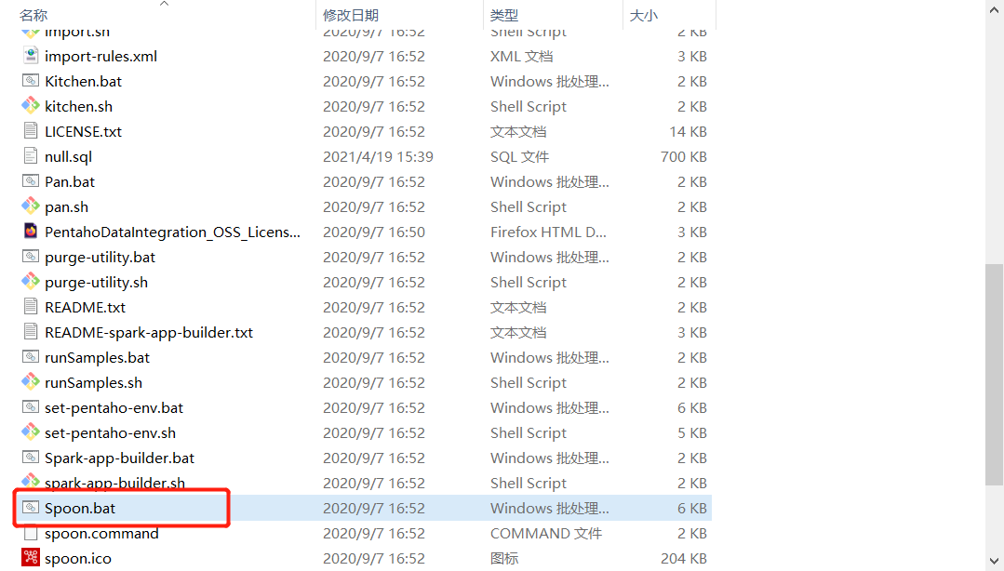Click the runSamples.bat file icon
This screenshot has width=1004, height=571.
pyautogui.click(x=30, y=357)
